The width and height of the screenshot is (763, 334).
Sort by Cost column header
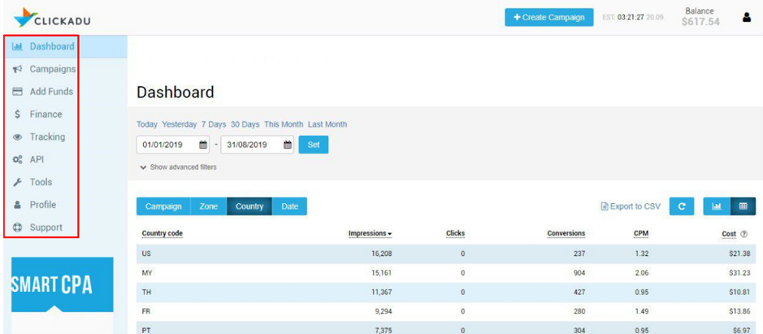729,234
